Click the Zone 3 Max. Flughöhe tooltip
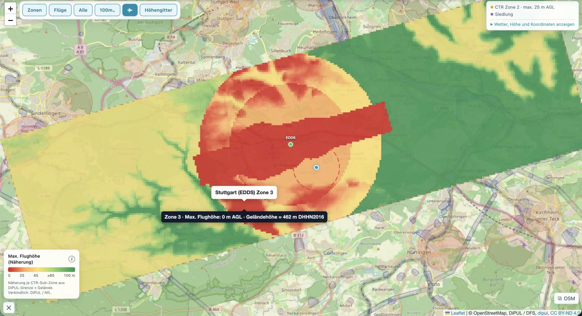The image size is (582, 316). (244, 217)
